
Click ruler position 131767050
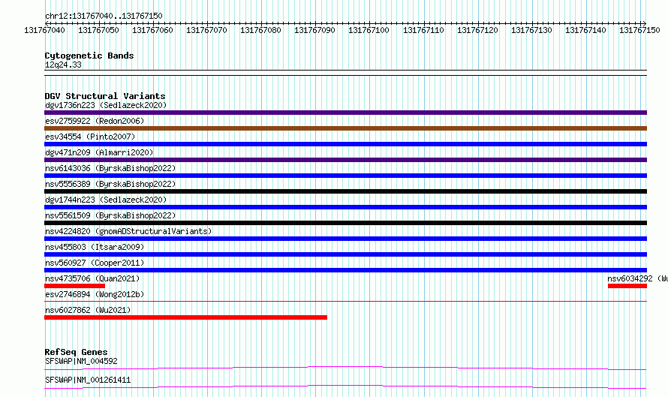tap(98, 30)
